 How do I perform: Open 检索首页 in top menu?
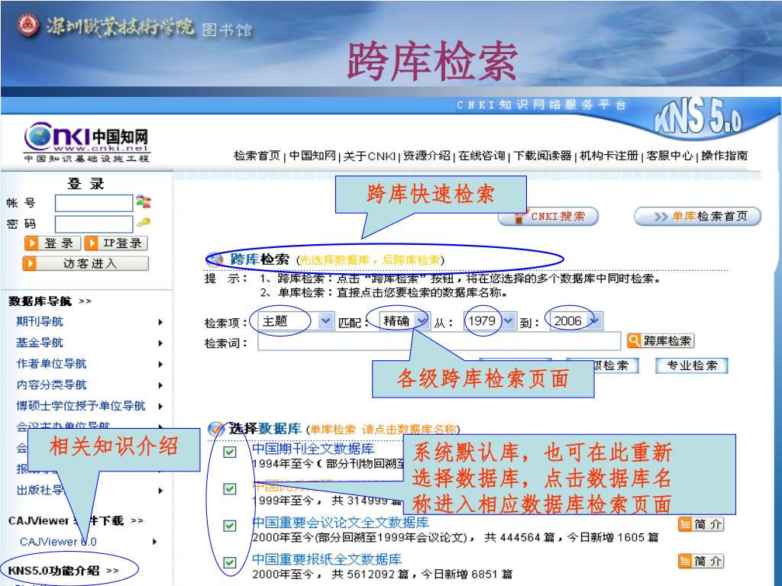tap(257, 156)
